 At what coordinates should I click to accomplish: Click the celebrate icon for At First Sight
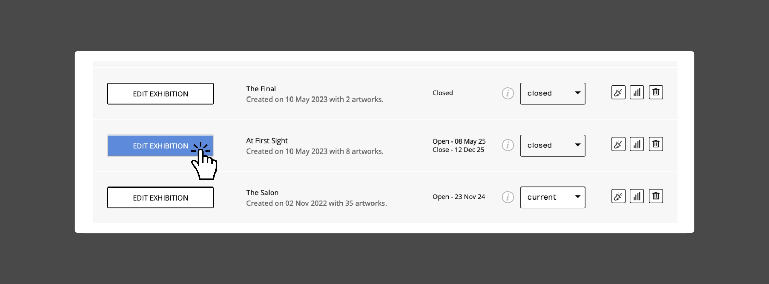point(618,144)
